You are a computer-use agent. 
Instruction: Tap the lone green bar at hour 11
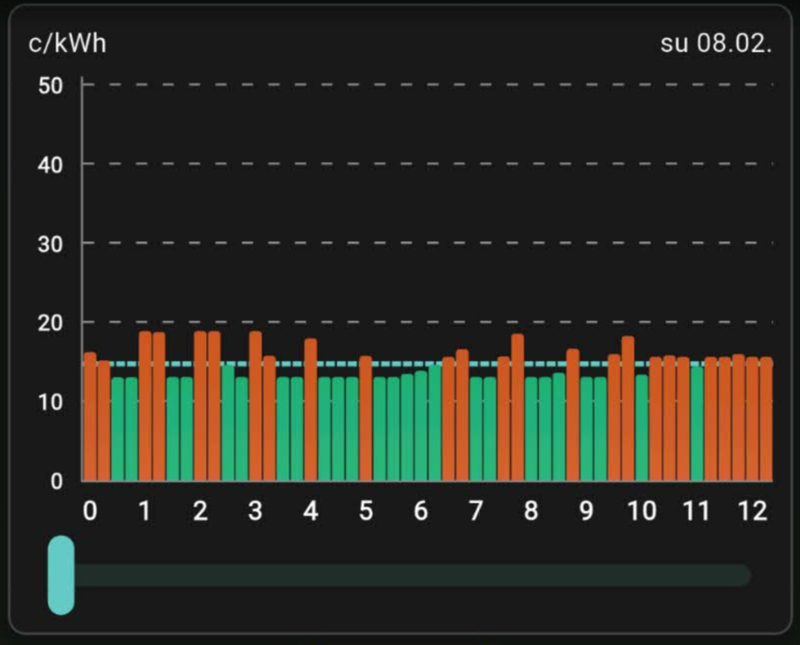[696, 425]
